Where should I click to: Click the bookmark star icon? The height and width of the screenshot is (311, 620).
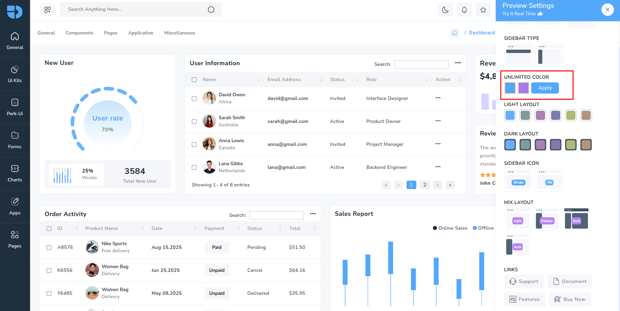(x=483, y=10)
